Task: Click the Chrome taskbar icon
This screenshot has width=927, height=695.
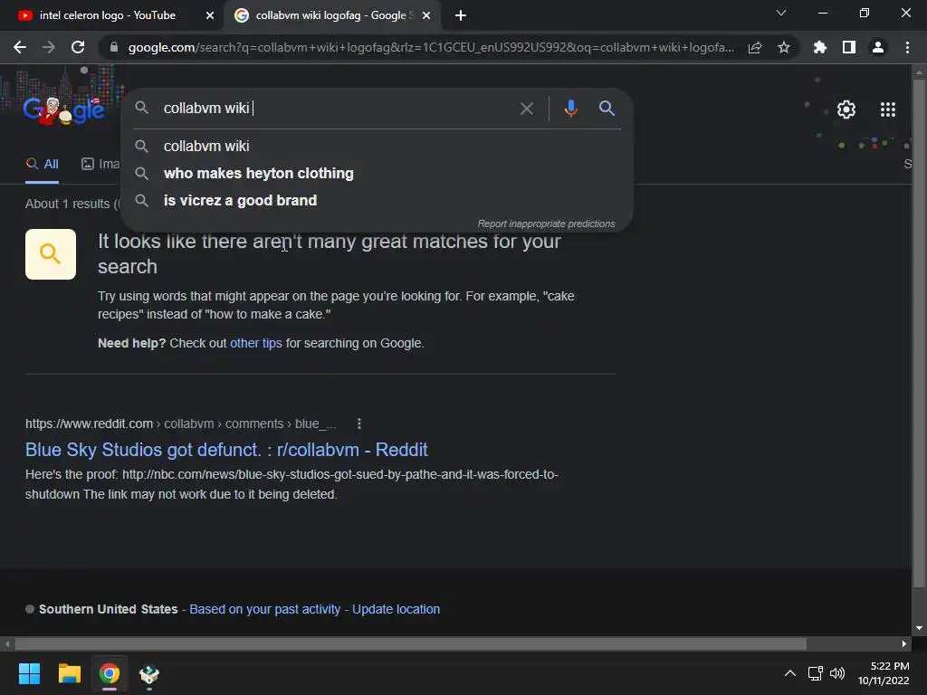Action: (109, 673)
